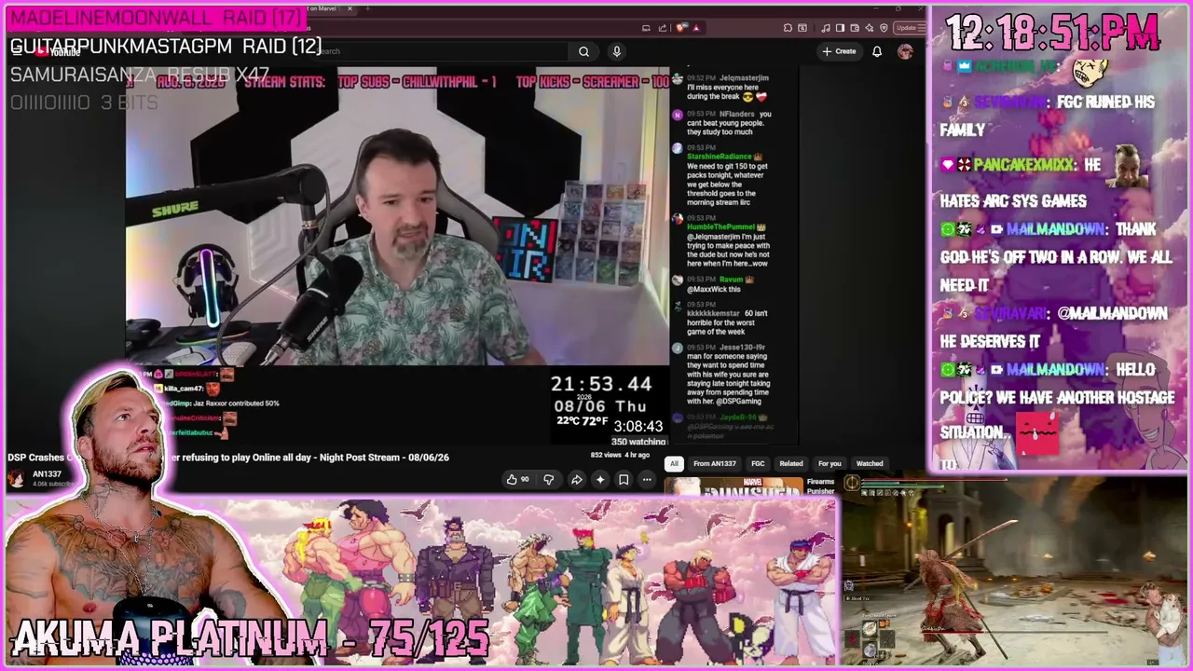Select the All filter chip
This screenshot has width=1193, height=671.
point(674,463)
